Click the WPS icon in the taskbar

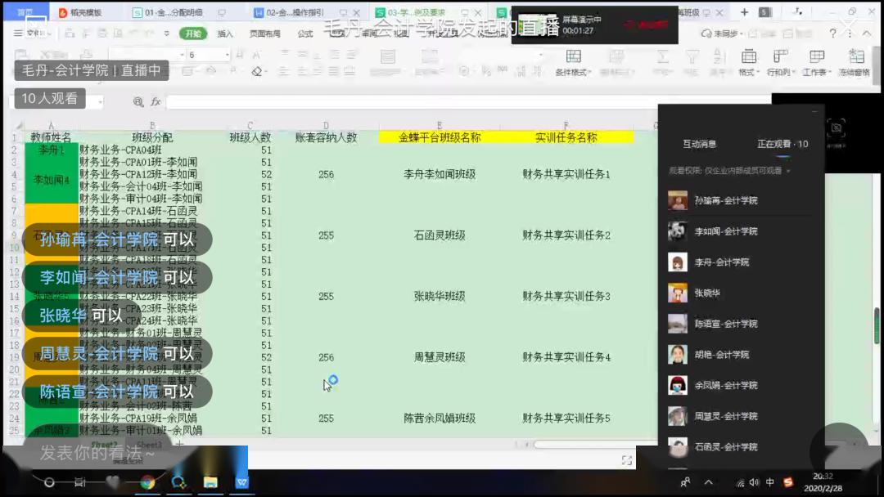[242, 482]
